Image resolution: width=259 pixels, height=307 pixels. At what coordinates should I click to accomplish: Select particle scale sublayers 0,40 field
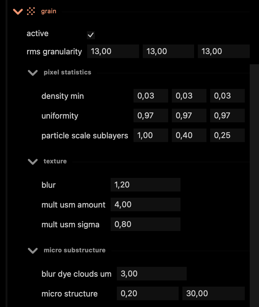189,135
